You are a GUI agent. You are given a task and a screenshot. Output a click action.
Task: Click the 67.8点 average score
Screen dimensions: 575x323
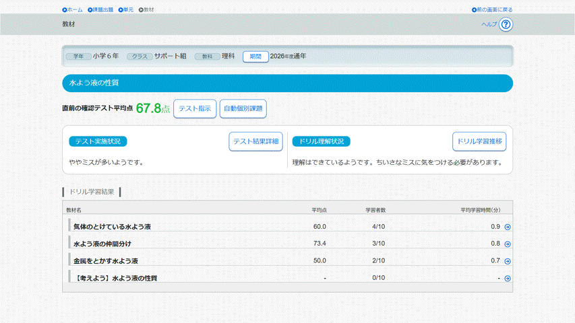pos(153,108)
